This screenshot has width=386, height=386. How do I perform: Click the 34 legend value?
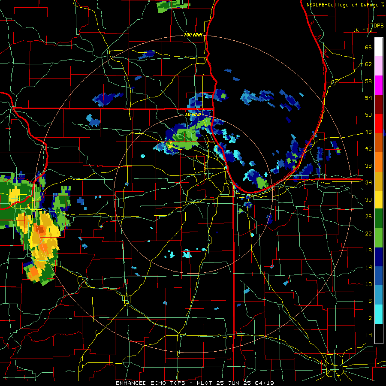click(368, 183)
